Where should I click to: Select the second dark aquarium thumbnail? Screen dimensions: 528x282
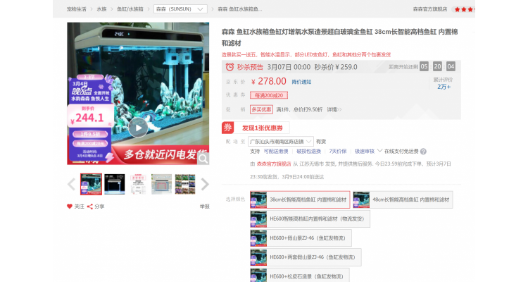(115, 184)
